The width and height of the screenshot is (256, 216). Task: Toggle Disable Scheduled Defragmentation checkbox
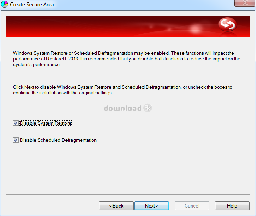(x=16, y=140)
